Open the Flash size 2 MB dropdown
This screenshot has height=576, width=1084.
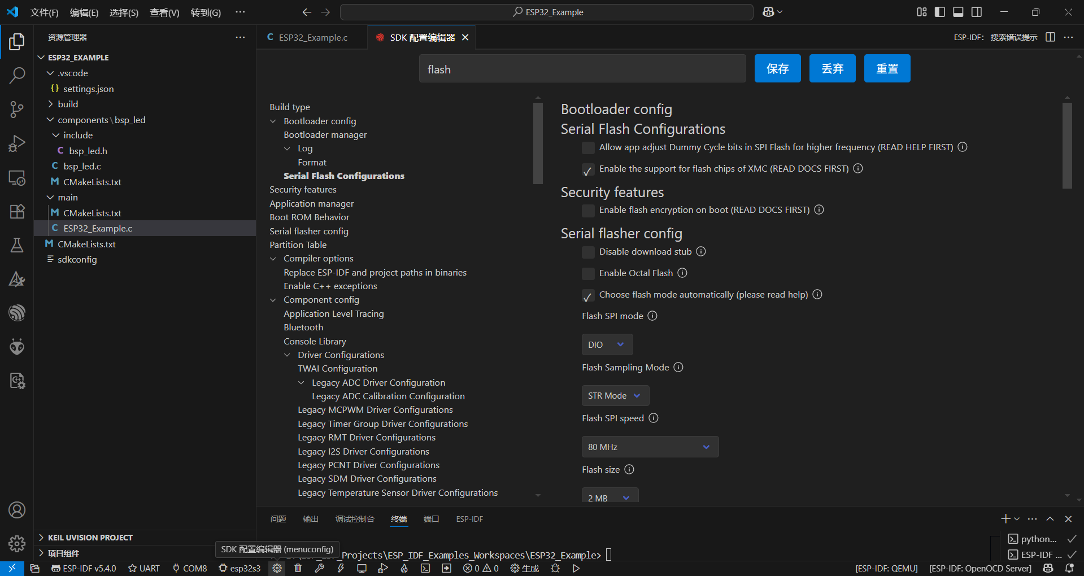610,495
